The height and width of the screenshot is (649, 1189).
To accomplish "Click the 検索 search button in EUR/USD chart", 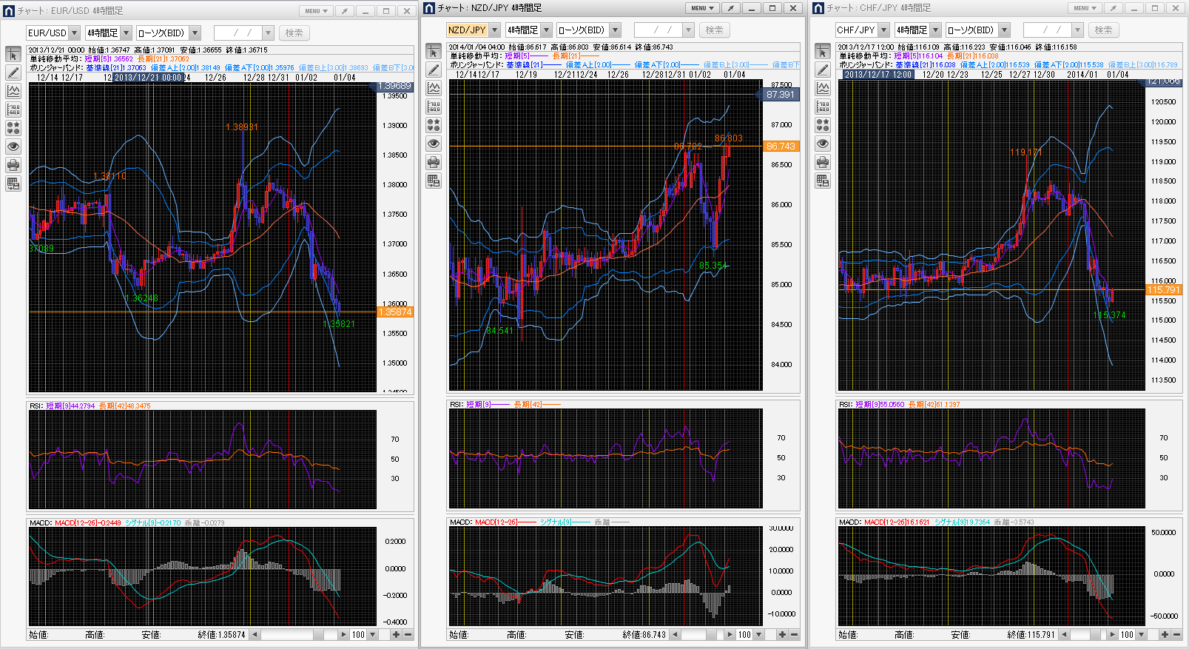I will coord(294,33).
